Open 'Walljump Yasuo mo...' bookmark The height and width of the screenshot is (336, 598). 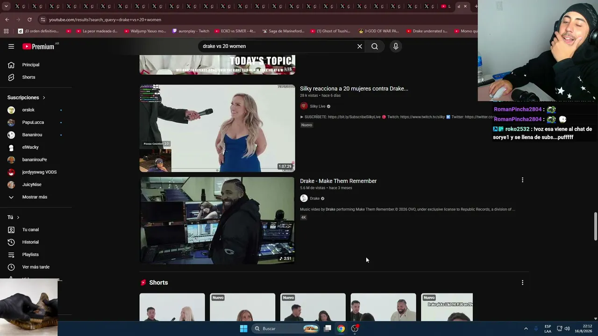[x=145, y=31]
